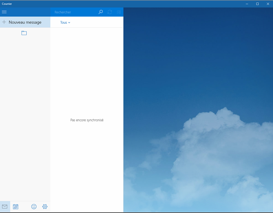Screen dimensions: 273x213
Task: Open the chevron next to Tous
Action: click(x=69, y=23)
